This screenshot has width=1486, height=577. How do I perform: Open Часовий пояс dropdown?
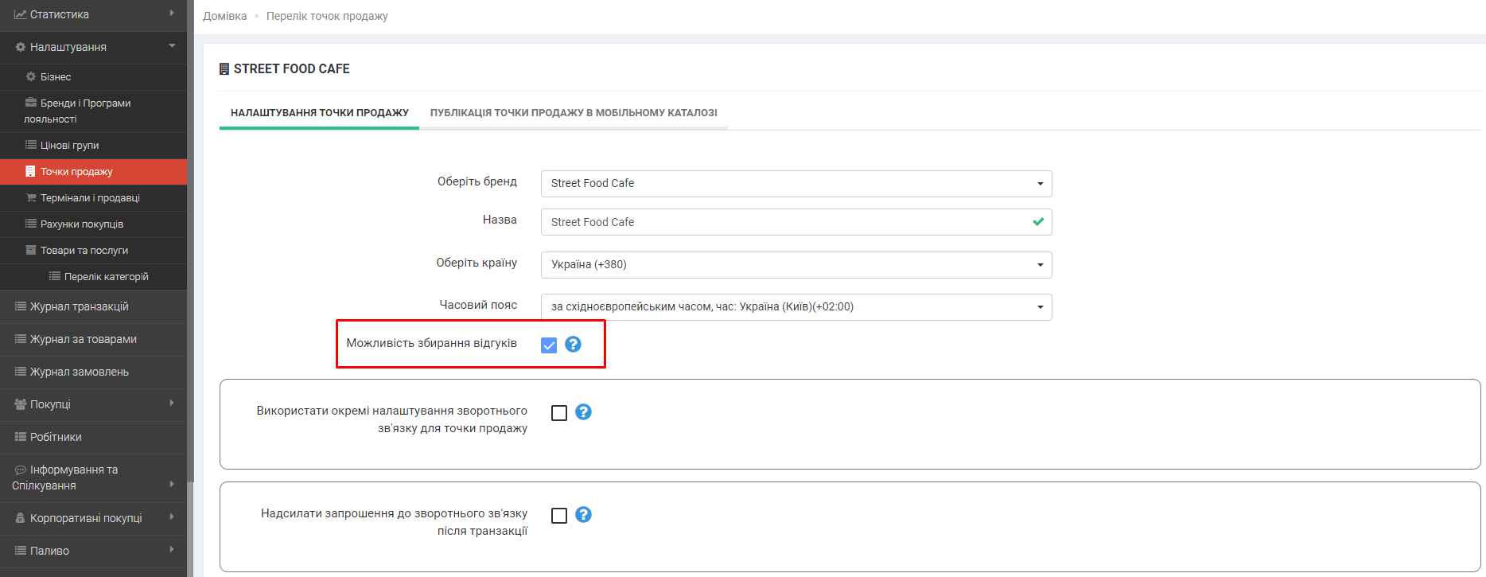point(796,307)
